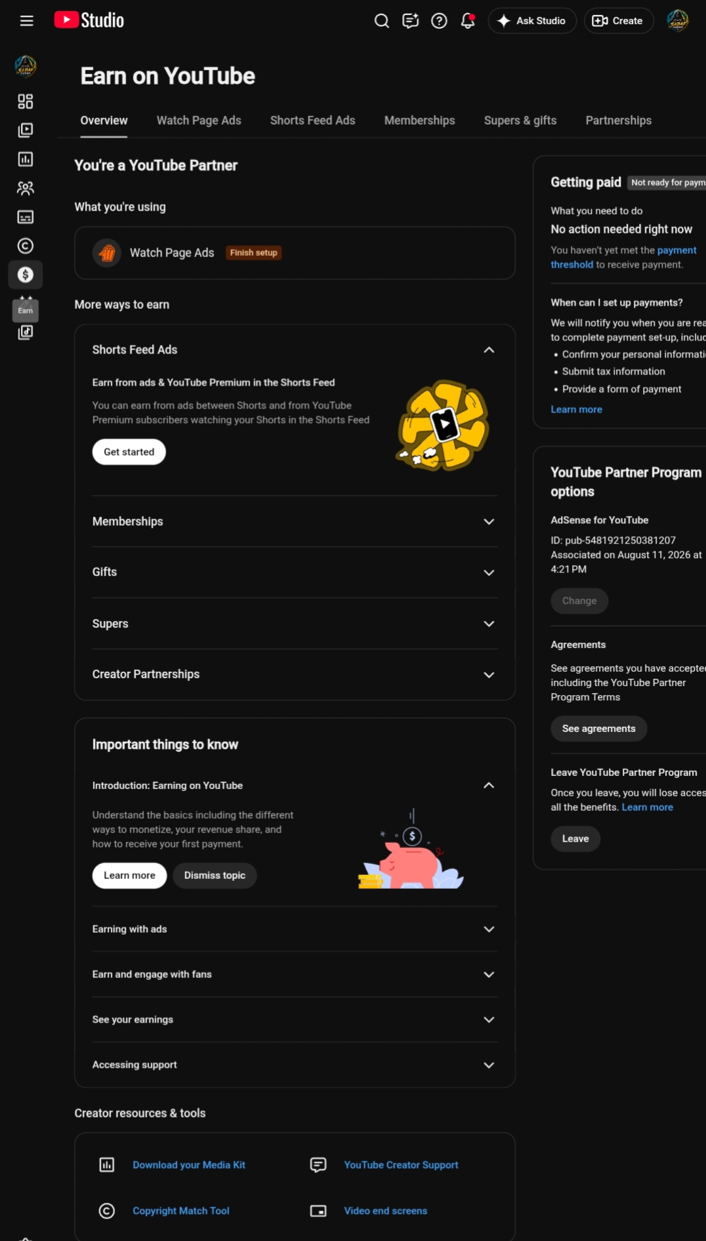Open Community section in sidebar

26,188
